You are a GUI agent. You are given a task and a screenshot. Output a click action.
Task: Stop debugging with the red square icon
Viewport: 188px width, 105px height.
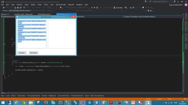pos(95,8)
